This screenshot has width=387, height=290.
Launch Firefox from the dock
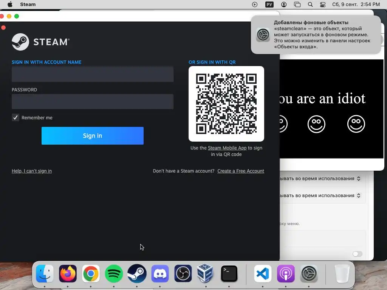coord(68,273)
